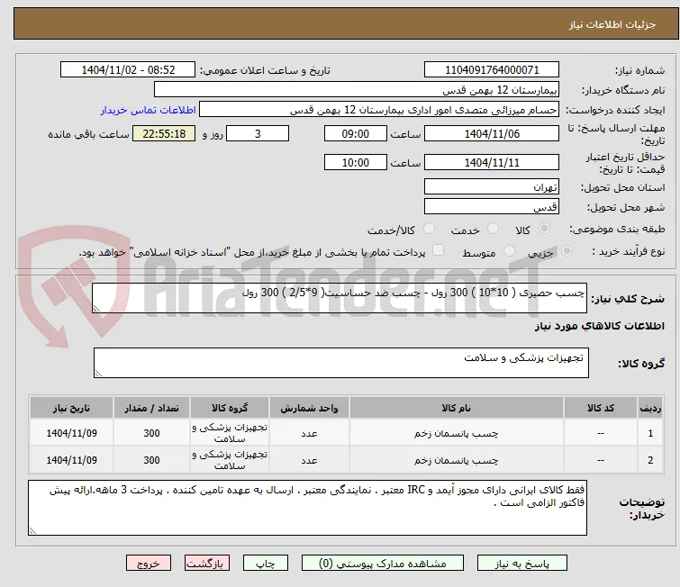Click the شماره نیاز number field
The image size is (680, 587).
coord(492,70)
